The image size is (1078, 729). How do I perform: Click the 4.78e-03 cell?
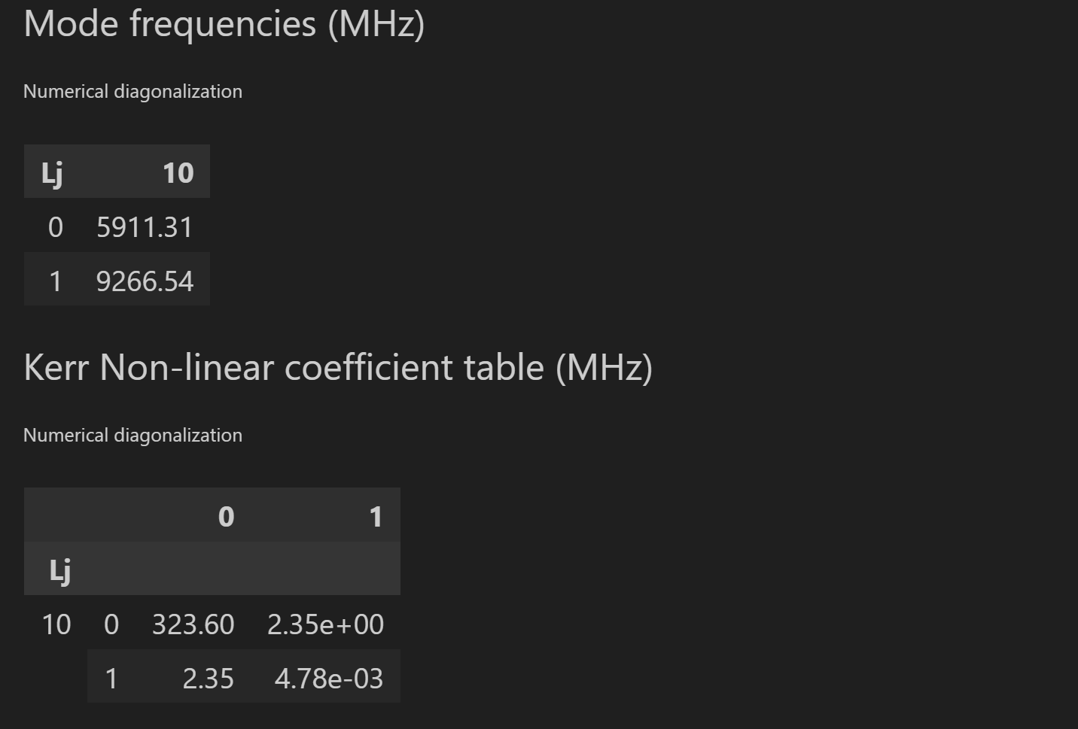click(329, 679)
